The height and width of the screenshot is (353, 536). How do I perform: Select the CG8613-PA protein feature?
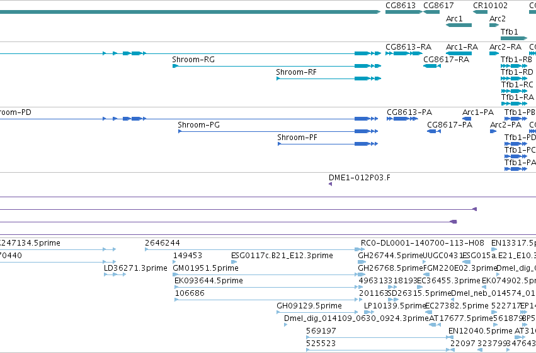pos(402,119)
